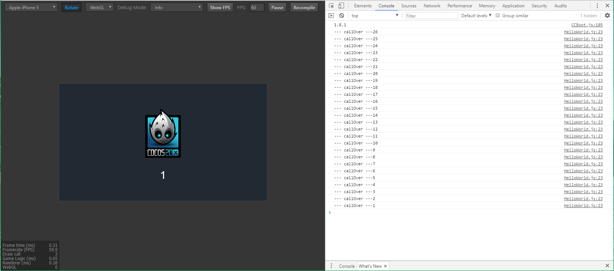The width and height of the screenshot is (614, 271).
Task: Click the '1.8.1' version log line
Action: click(x=340, y=25)
